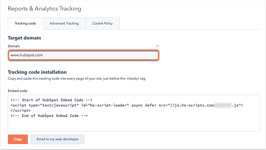Click the Domain info tooltip icon

158,46
